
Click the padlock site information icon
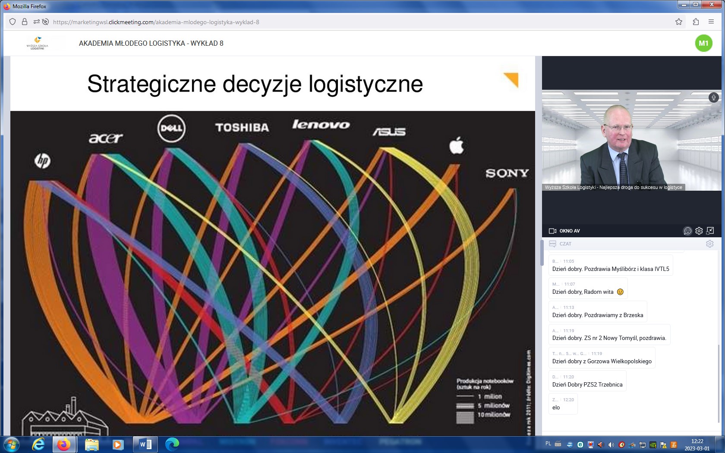tap(25, 22)
